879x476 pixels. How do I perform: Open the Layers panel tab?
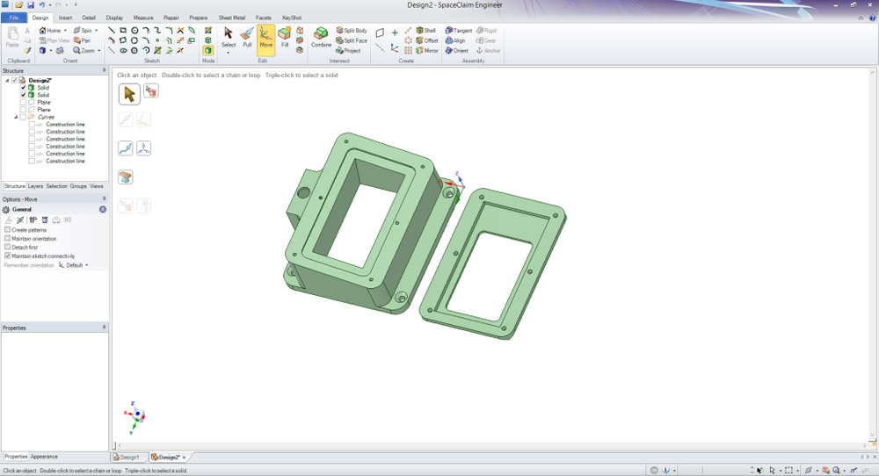(x=35, y=186)
